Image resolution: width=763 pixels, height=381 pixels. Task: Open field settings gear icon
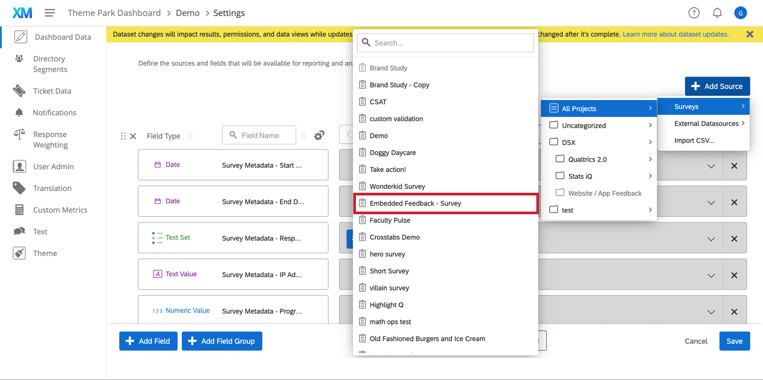pos(319,135)
